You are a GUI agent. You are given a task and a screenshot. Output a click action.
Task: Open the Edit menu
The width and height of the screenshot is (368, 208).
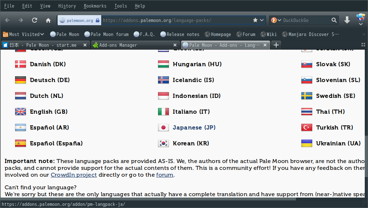click(x=27, y=6)
